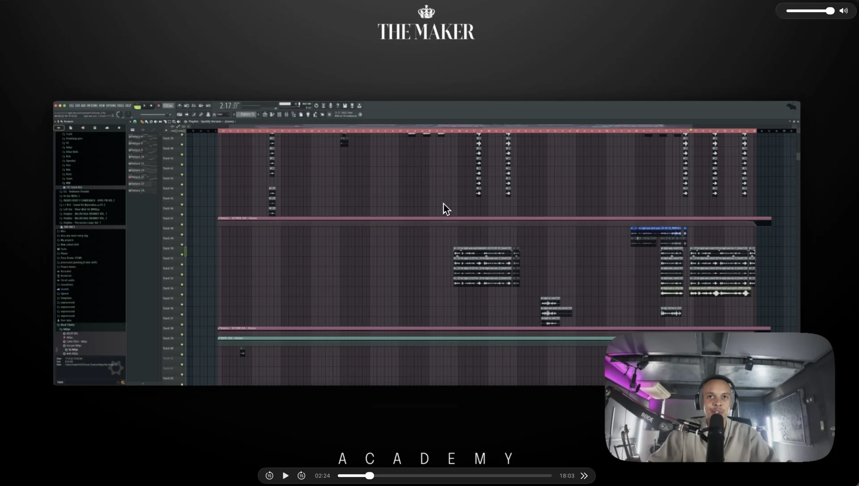Open the OPTIONS menu

coord(111,106)
